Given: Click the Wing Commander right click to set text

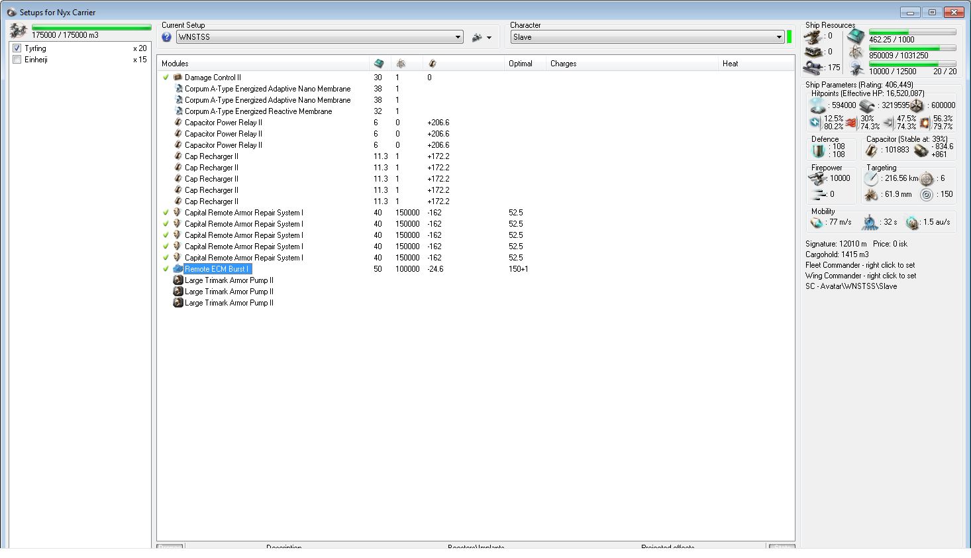Looking at the screenshot, I should pyautogui.click(x=861, y=276).
